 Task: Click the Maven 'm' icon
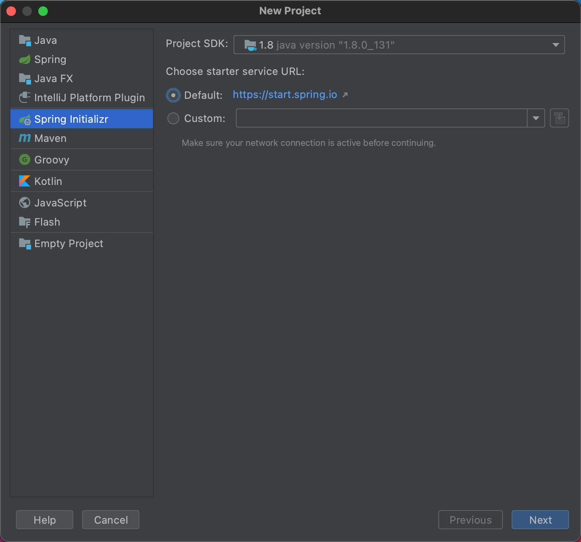point(25,138)
